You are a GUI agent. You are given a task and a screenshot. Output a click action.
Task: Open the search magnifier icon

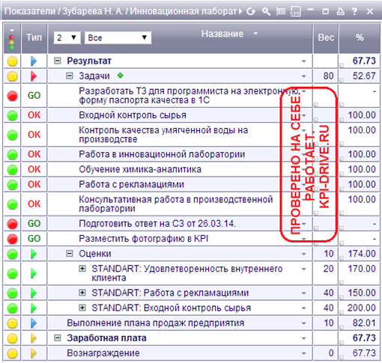(266, 11)
